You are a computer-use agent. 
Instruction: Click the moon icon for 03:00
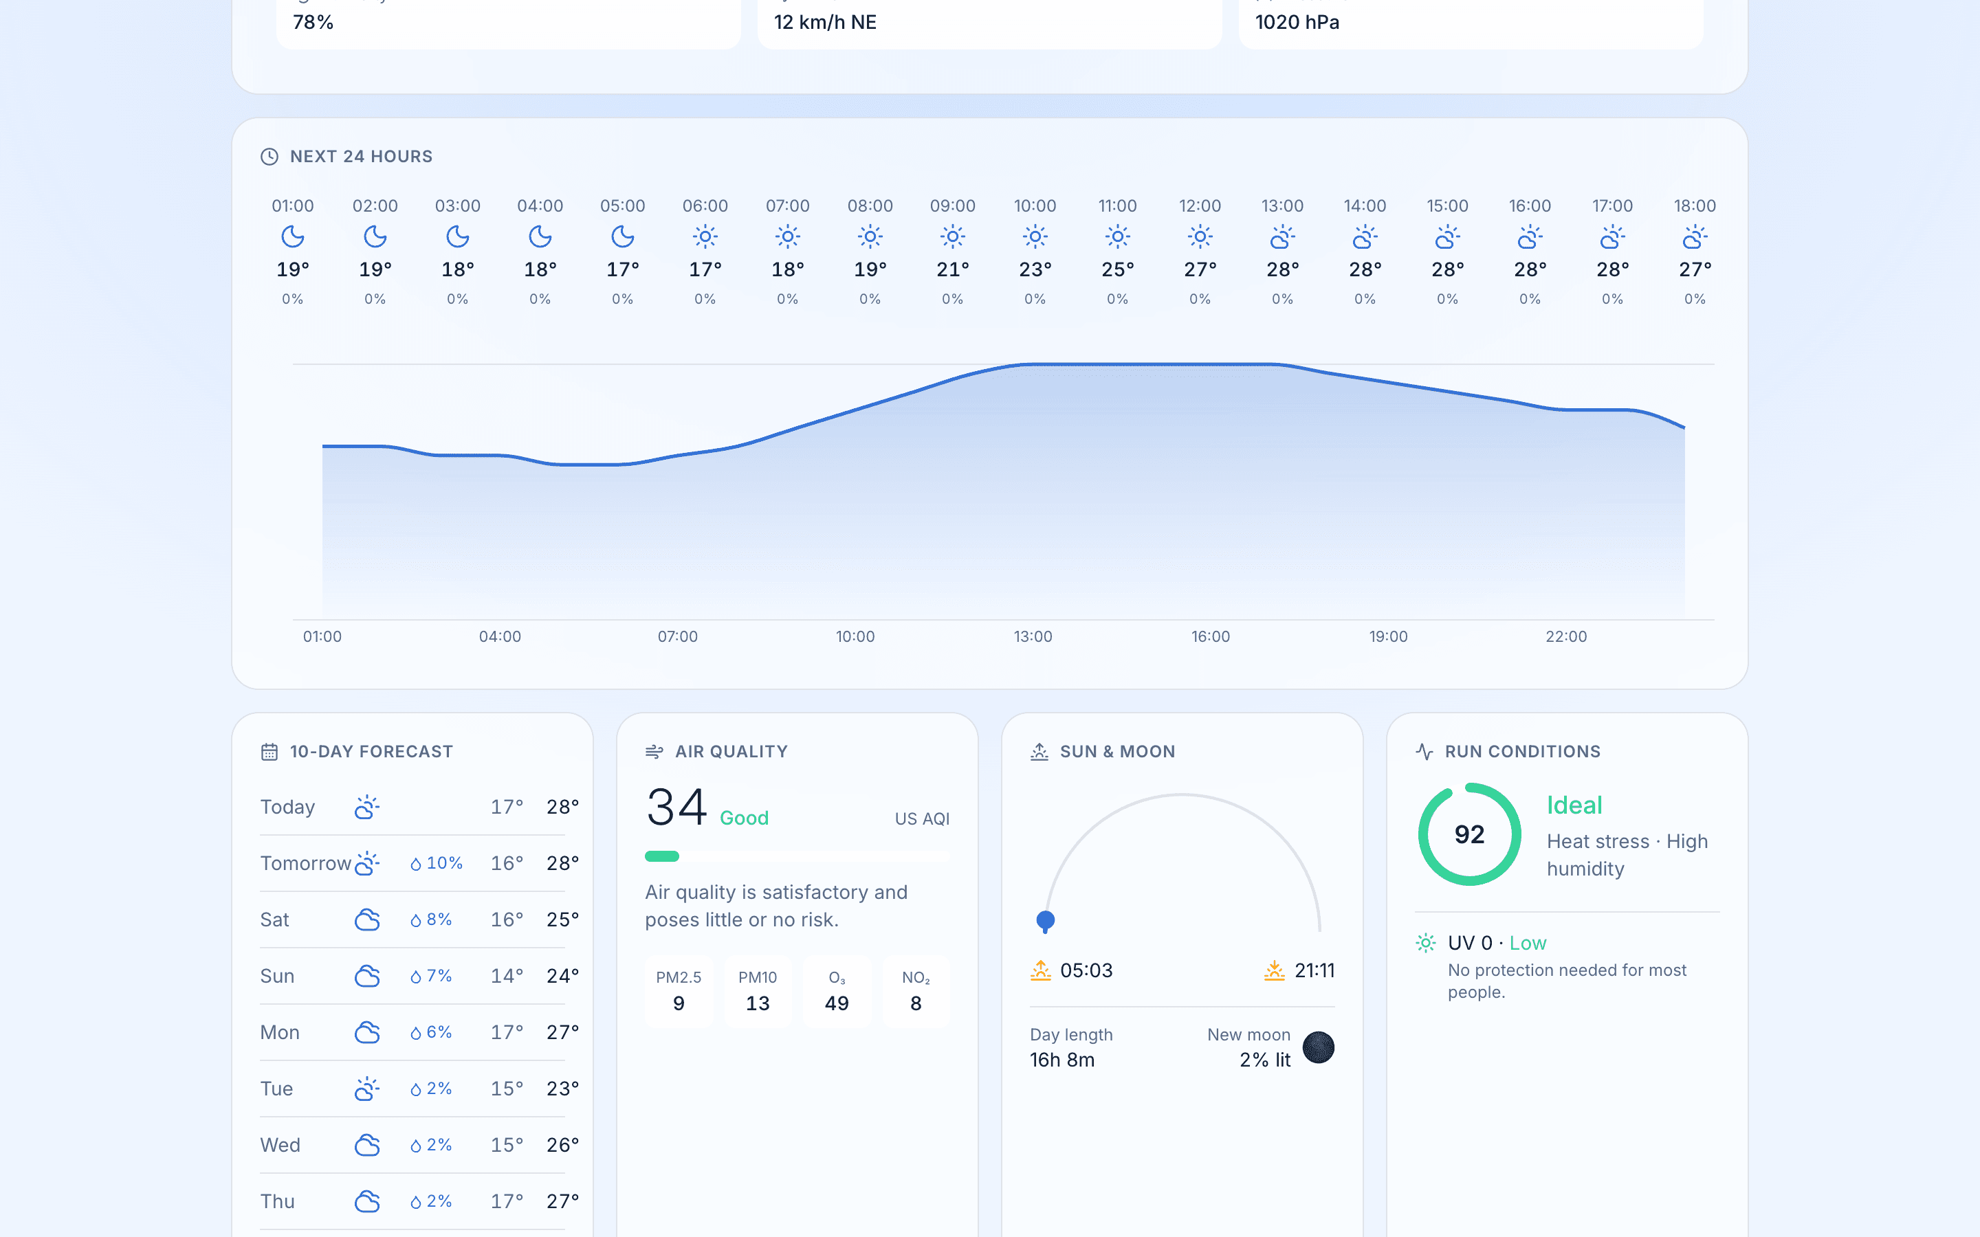(457, 237)
